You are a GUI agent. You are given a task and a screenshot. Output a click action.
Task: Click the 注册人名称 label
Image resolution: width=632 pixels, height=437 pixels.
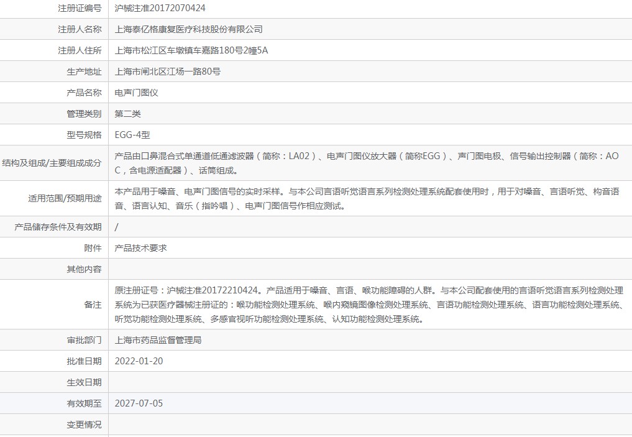tap(80, 29)
